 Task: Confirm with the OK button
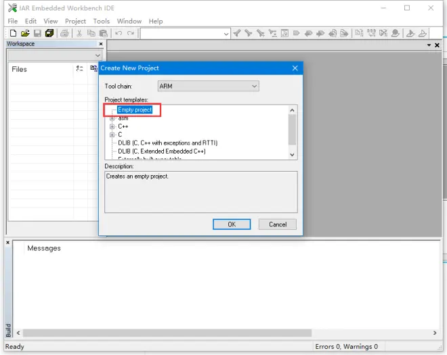click(x=232, y=224)
